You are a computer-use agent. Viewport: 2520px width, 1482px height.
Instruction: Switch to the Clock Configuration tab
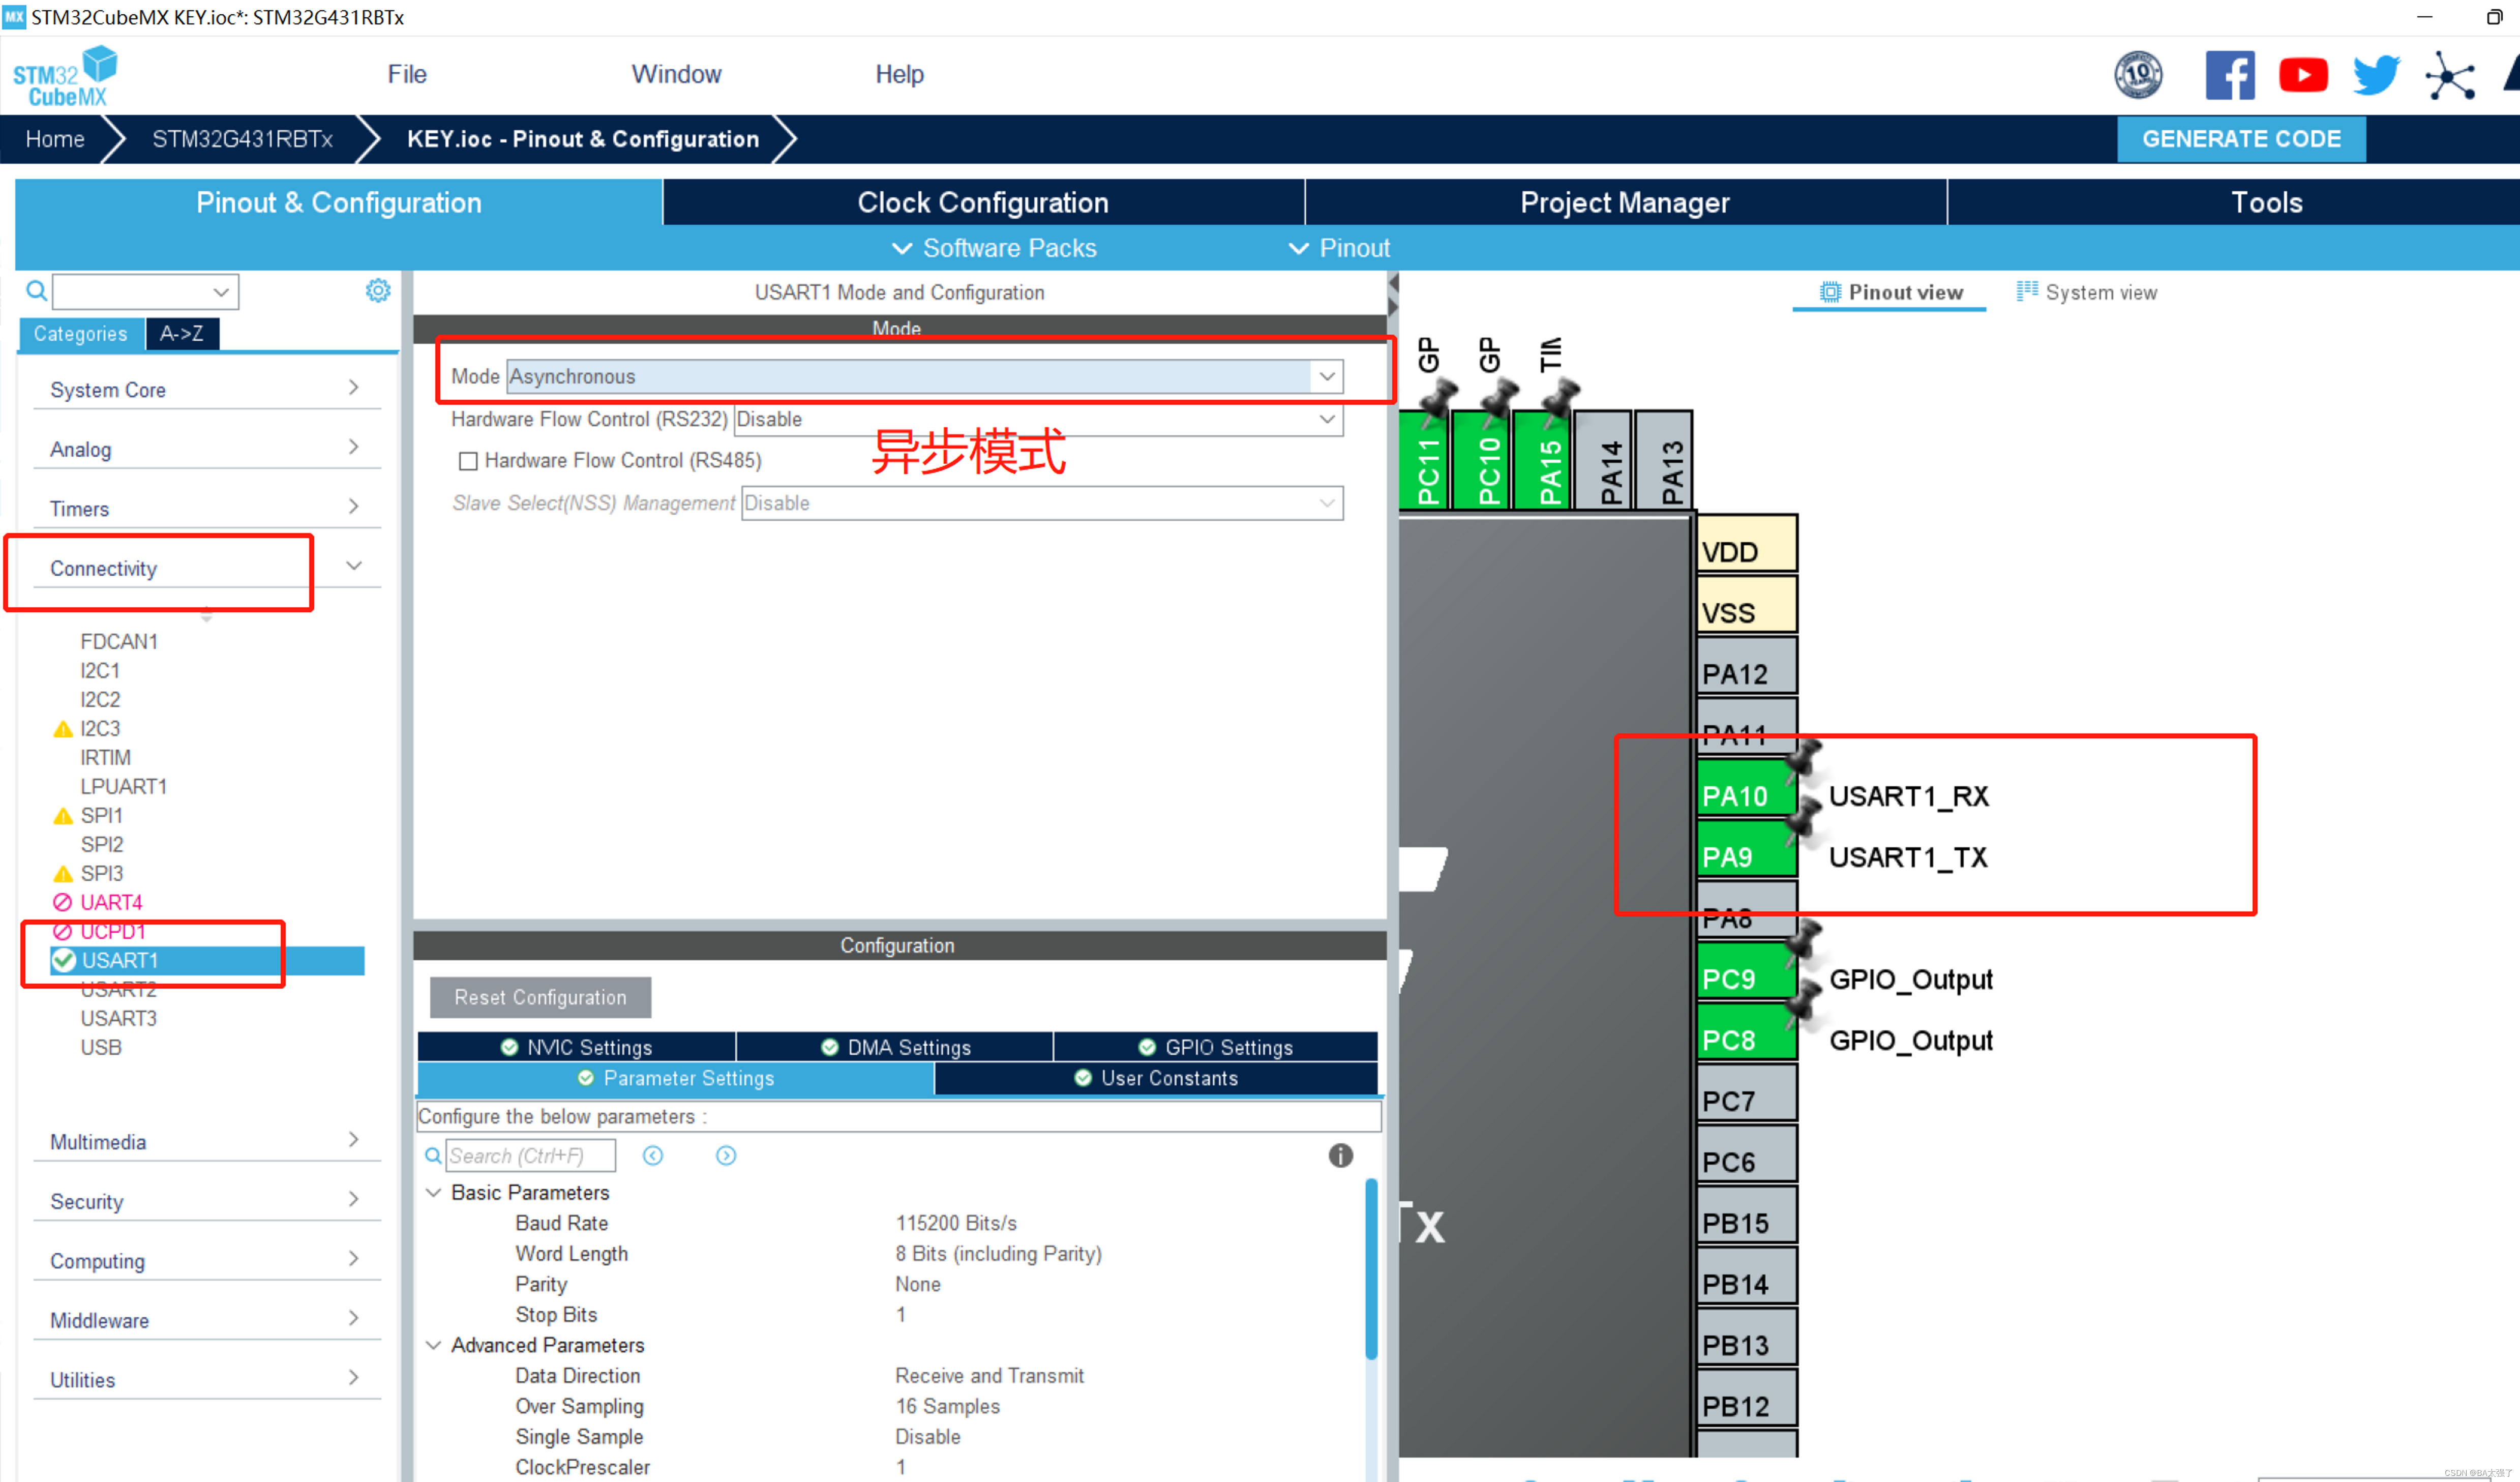point(982,202)
